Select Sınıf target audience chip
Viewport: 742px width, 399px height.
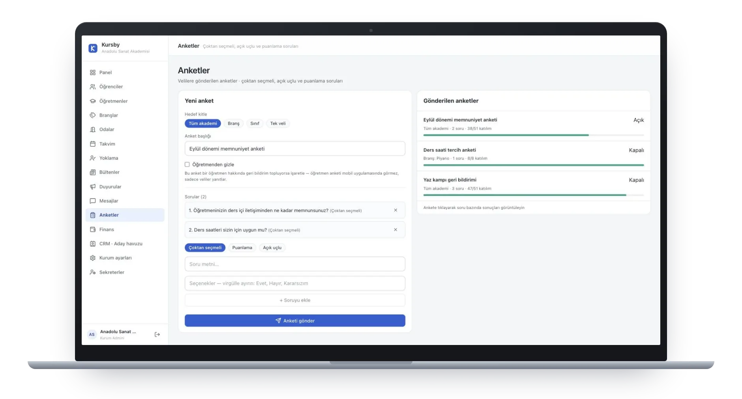click(255, 123)
